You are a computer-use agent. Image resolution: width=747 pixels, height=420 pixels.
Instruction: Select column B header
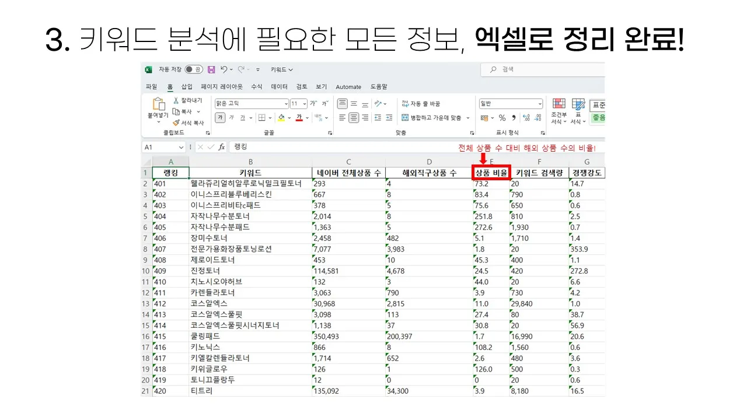[250, 162]
